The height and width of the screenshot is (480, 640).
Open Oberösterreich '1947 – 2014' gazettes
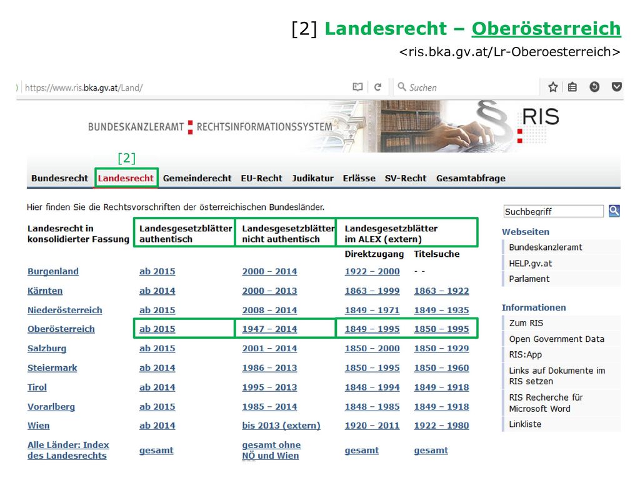(269, 329)
